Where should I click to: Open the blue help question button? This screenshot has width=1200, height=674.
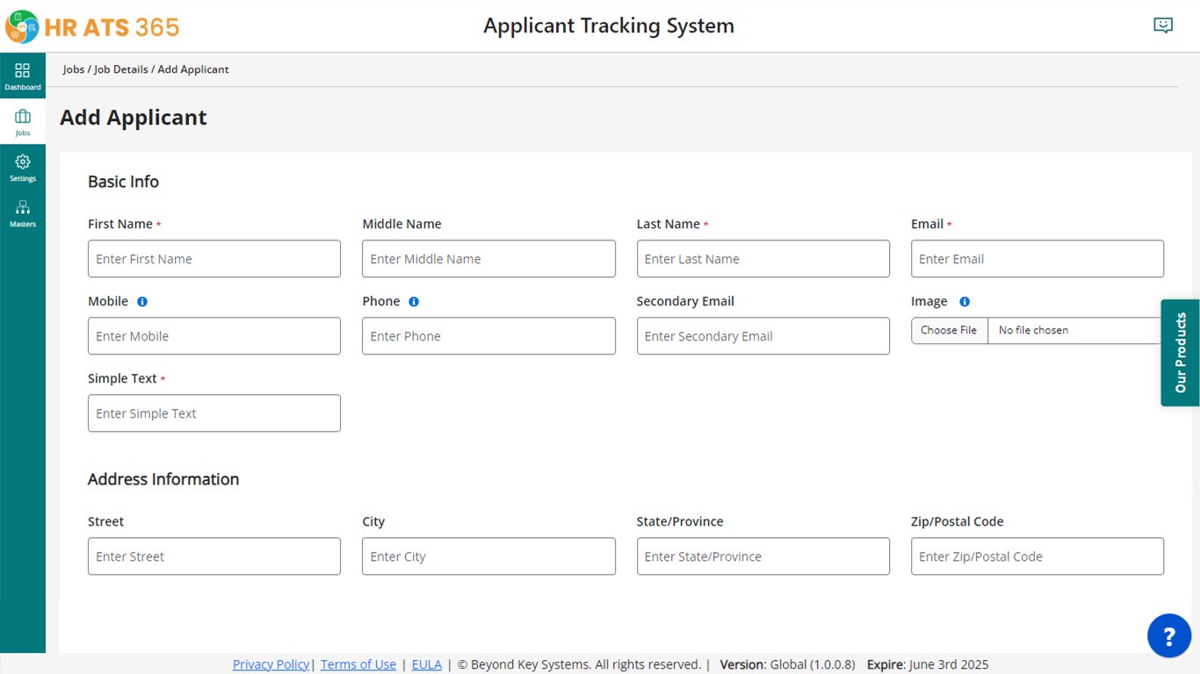[1168, 635]
